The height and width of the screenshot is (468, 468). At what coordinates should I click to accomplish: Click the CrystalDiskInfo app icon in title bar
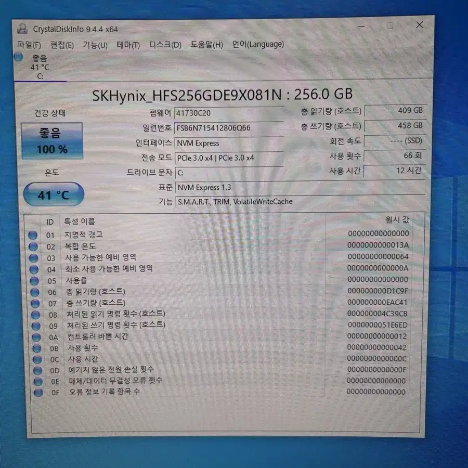tap(22, 29)
